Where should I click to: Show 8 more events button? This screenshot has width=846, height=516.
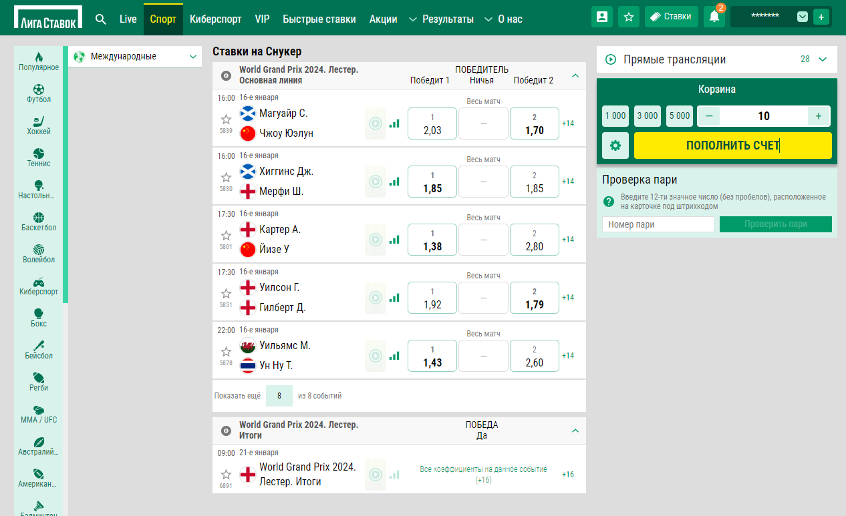279,396
